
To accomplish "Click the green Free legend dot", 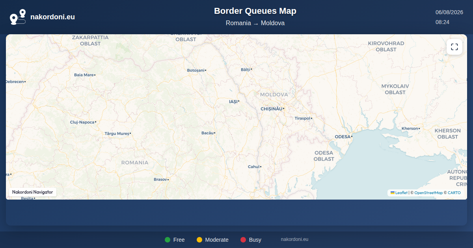I will [x=168, y=240].
